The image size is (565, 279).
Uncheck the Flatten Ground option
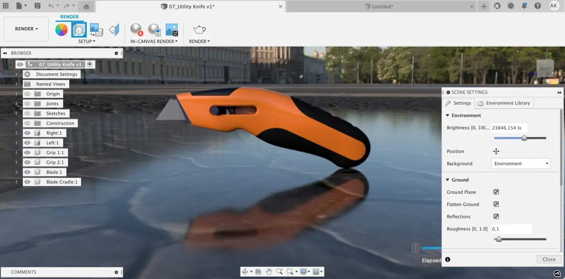[x=496, y=204]
